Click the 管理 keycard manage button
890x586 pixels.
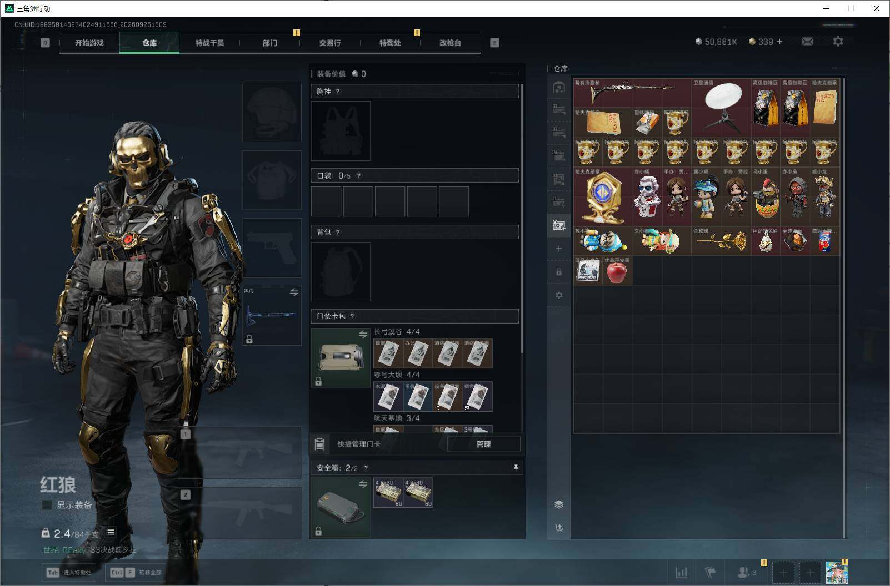483,444
